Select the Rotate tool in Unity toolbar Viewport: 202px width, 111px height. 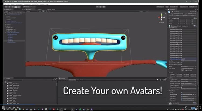(x=13, y=7)
